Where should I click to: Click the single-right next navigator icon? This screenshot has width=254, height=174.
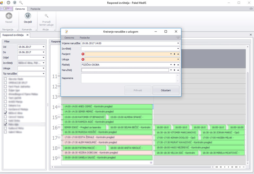point(228,167)
